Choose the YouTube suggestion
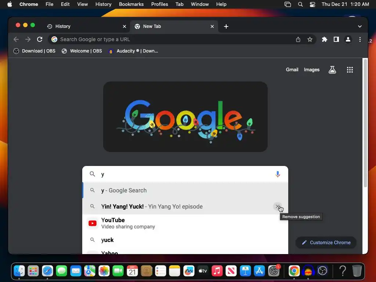 coord(185,223)
